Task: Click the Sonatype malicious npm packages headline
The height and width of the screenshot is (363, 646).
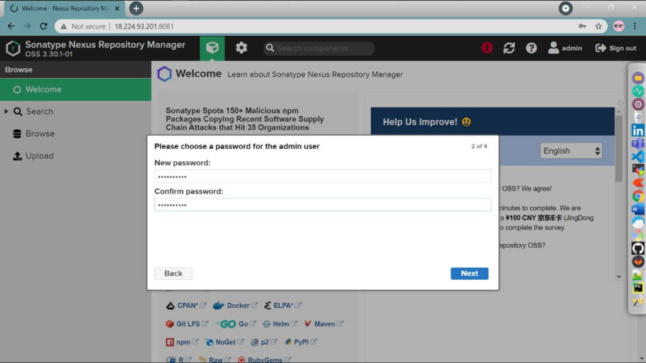Action: 245,119
